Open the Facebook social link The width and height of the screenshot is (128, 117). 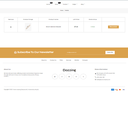pos(62,76)
